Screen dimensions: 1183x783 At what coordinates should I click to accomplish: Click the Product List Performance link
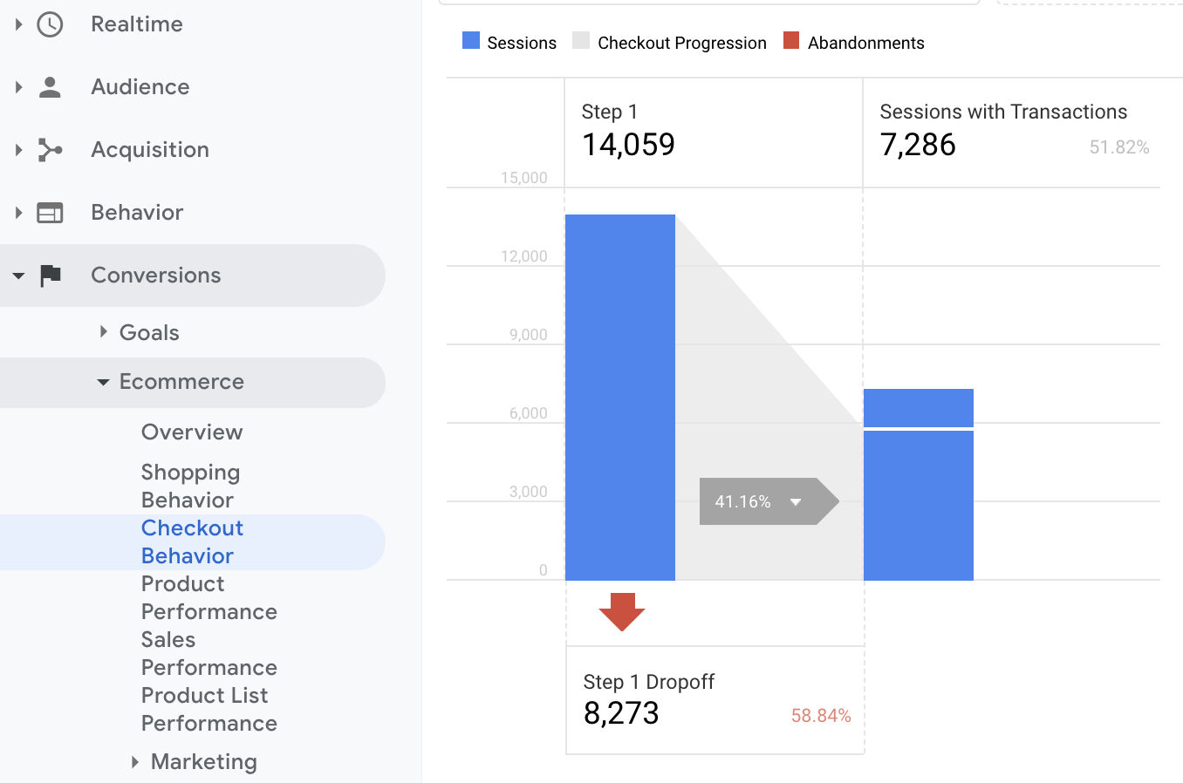(209, 709)
